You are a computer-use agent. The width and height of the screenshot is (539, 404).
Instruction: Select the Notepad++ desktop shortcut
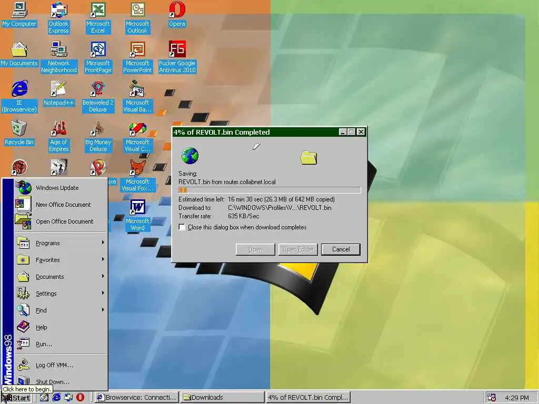[x=59, y=94]
